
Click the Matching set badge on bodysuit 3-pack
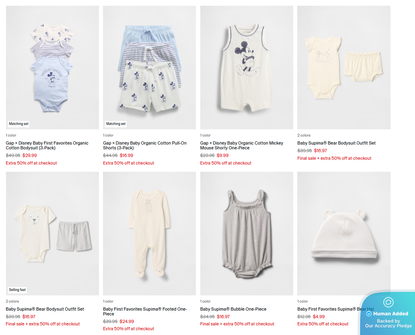tap(18, 124)
